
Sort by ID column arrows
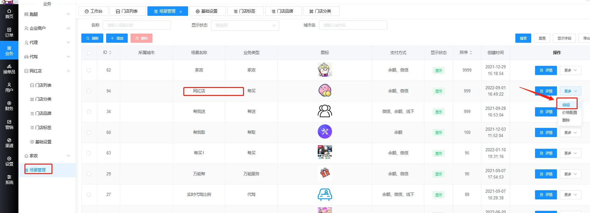(110, 53)
